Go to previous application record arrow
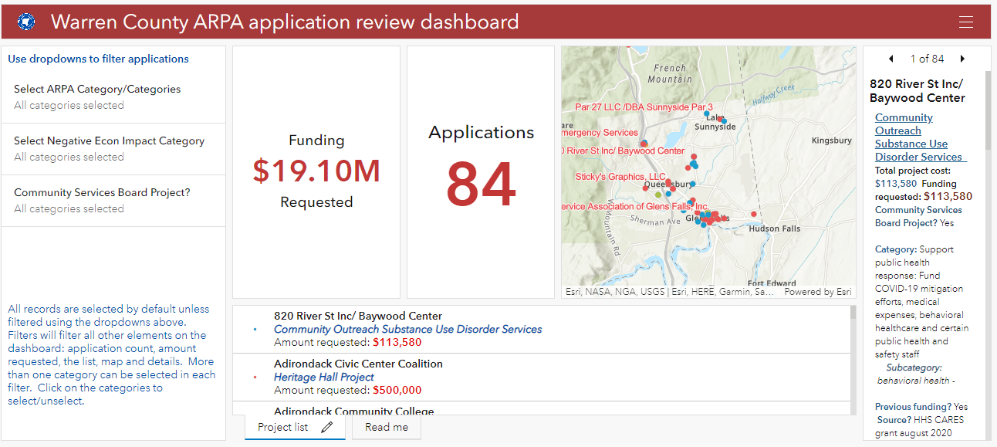Viewport: 997px width, 447px height. [x=891, y=59]
